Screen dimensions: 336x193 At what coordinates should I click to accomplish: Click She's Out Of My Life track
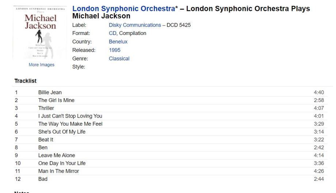pos(62,132)
